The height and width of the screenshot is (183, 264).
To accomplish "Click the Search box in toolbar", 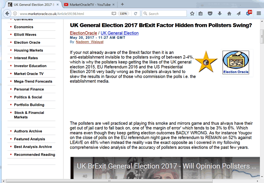I will (164, 13).
